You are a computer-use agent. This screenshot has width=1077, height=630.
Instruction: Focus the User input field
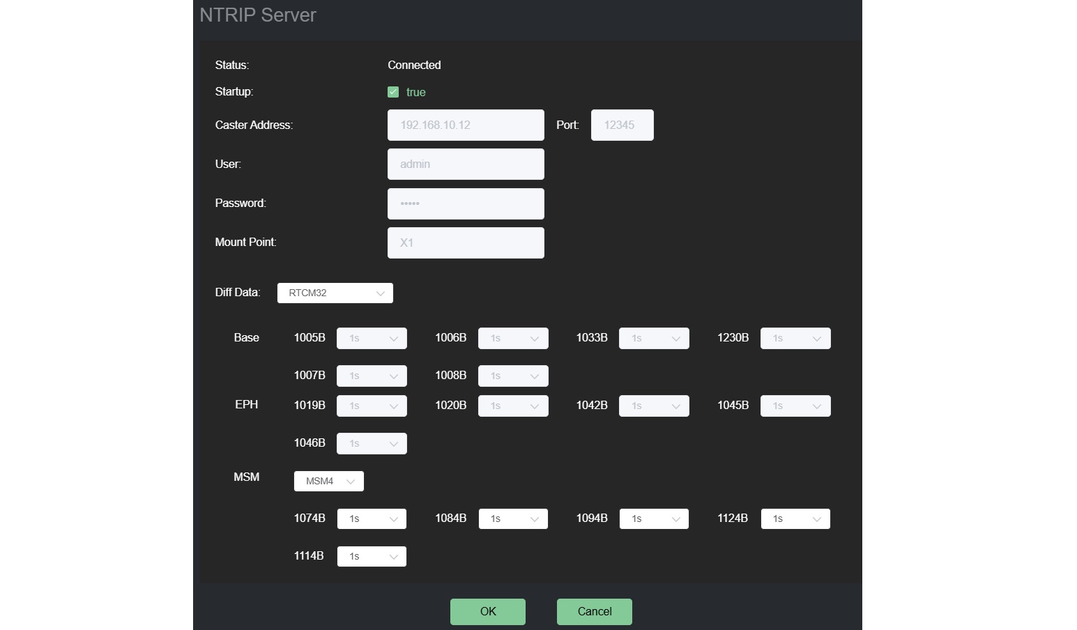coord(465,164)
